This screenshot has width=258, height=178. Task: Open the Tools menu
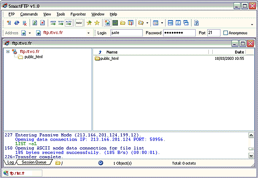(61, 14)
